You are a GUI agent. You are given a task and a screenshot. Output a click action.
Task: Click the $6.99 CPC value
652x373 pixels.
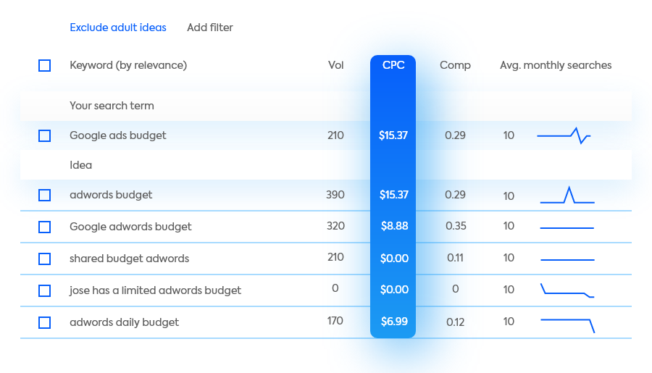pos(394,322)
